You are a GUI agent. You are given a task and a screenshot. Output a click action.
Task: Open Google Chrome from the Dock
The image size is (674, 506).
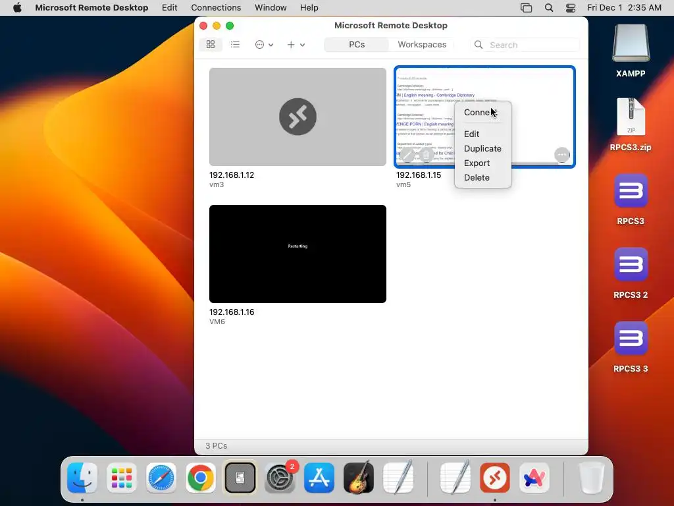pos(200,478)
